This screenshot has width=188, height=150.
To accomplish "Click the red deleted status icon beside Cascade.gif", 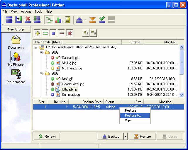I will [x=52, y=58].
